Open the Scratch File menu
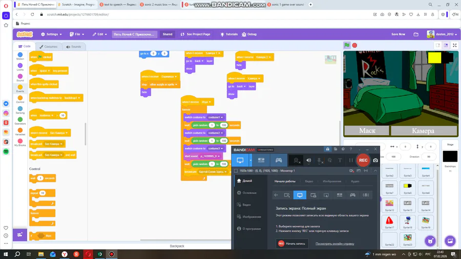The height and width of the screenshot is (259, 461). tap(77, 34)
